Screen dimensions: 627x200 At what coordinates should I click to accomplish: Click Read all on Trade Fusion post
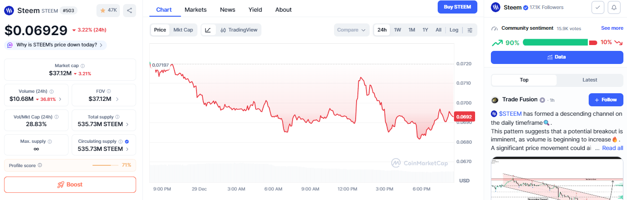pos(613,148)
